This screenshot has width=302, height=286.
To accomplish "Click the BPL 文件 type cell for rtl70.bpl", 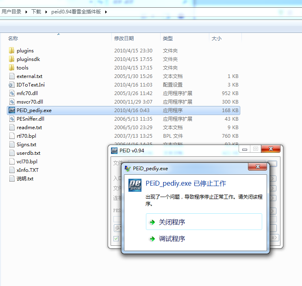I will pos(173,136).
